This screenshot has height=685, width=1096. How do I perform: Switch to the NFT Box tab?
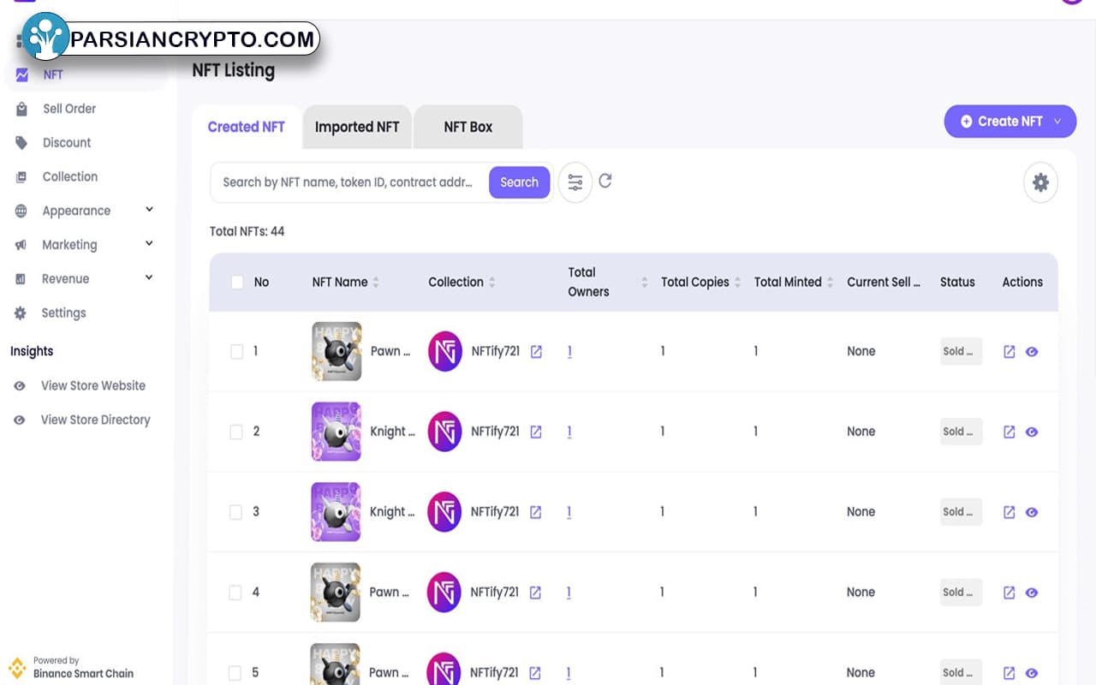pos(468,127)
